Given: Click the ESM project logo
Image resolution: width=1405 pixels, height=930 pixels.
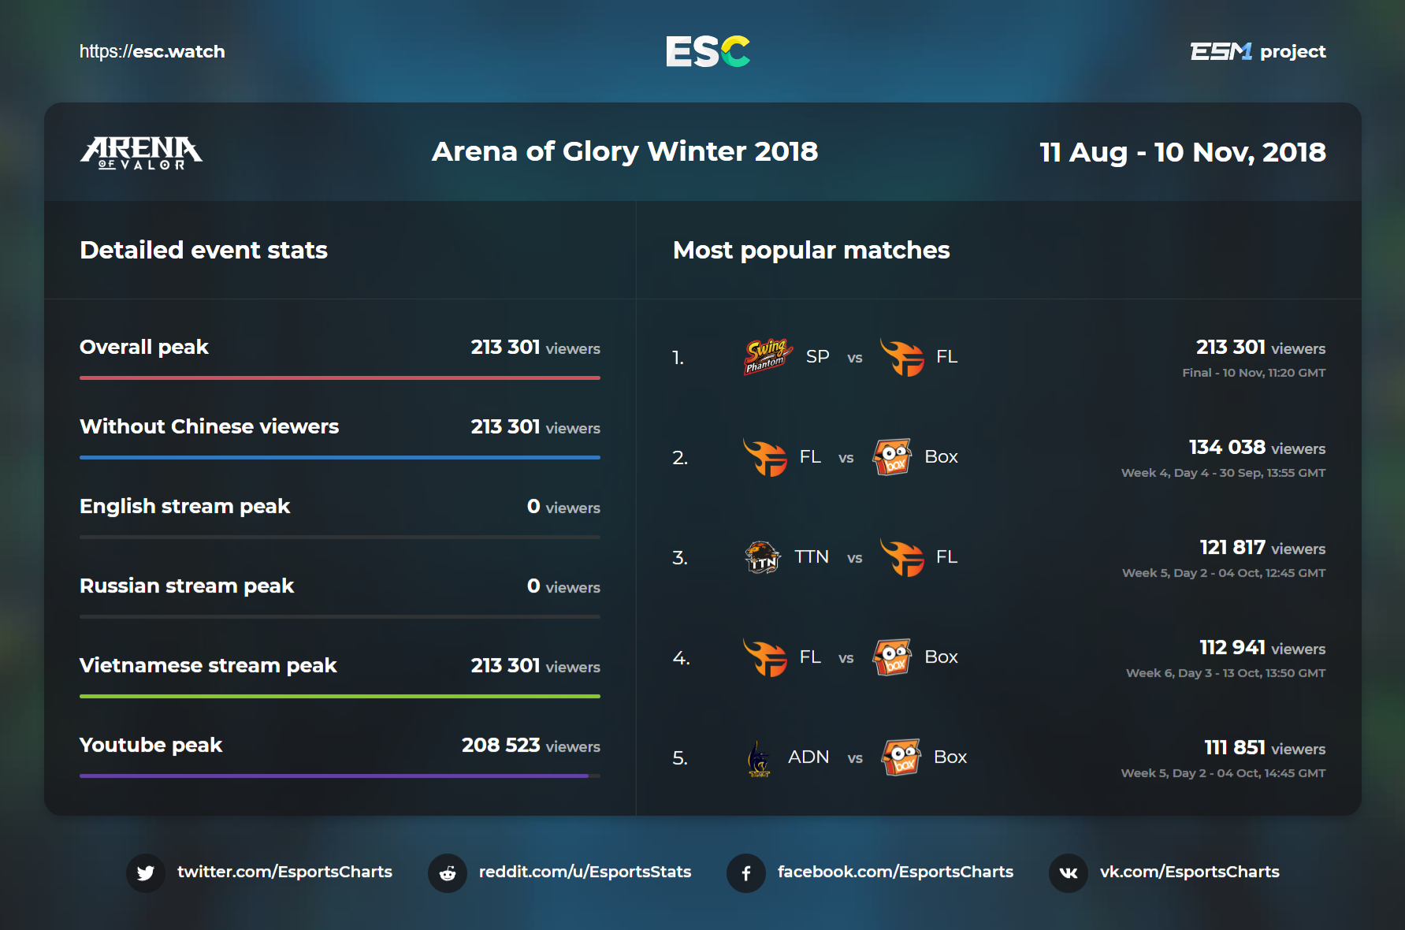Looking at the screenshot, I should click(1258, 52).
